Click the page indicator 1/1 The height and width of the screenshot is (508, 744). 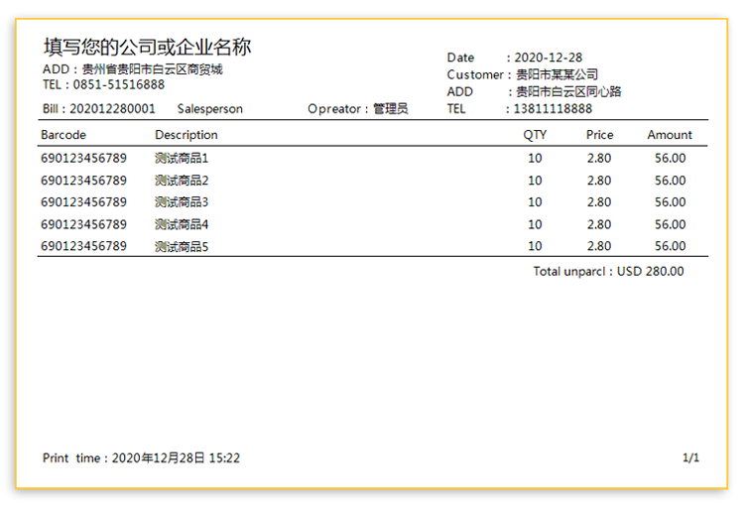(690, 457)
